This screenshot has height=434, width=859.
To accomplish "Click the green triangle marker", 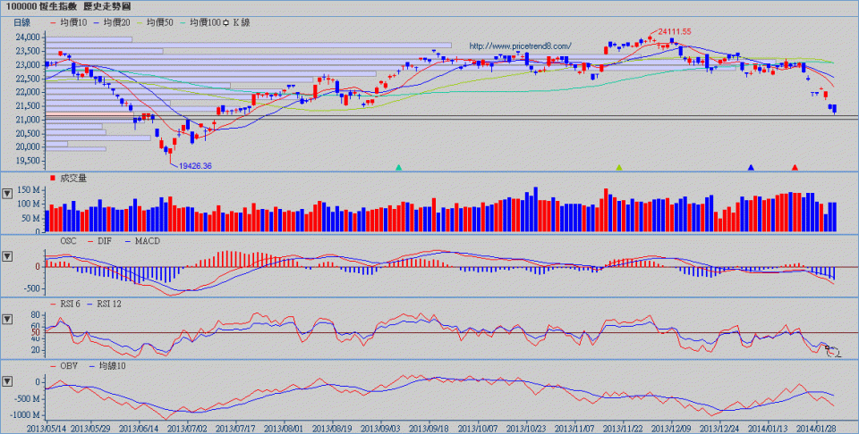I will (619, 167).
